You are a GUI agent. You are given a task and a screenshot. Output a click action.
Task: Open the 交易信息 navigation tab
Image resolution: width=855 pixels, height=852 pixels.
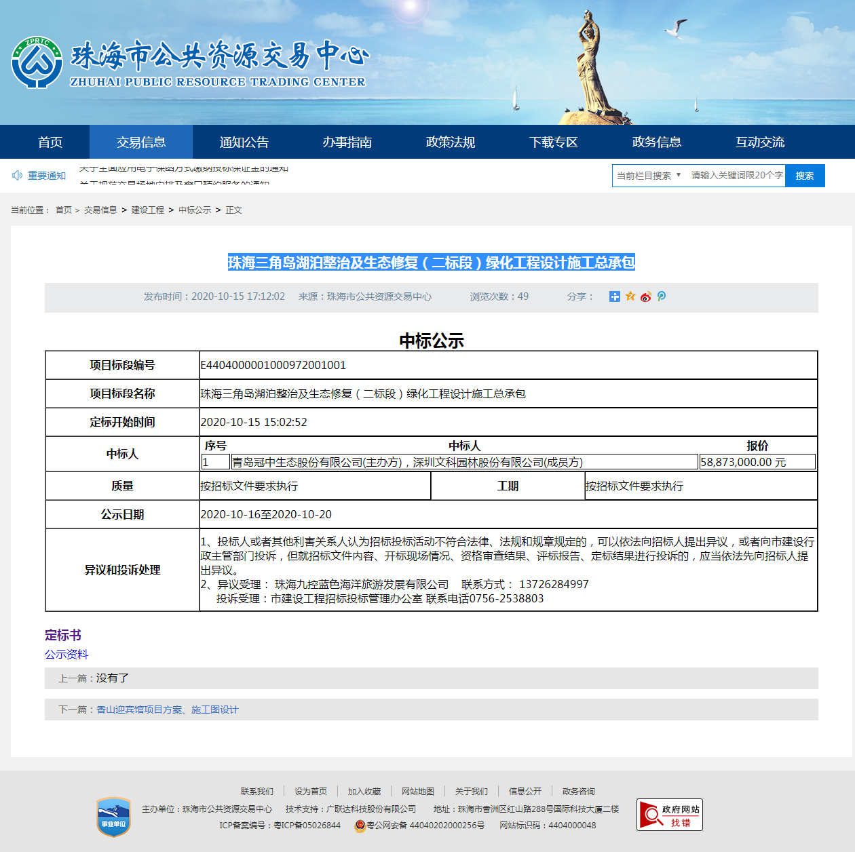(141, 142)
